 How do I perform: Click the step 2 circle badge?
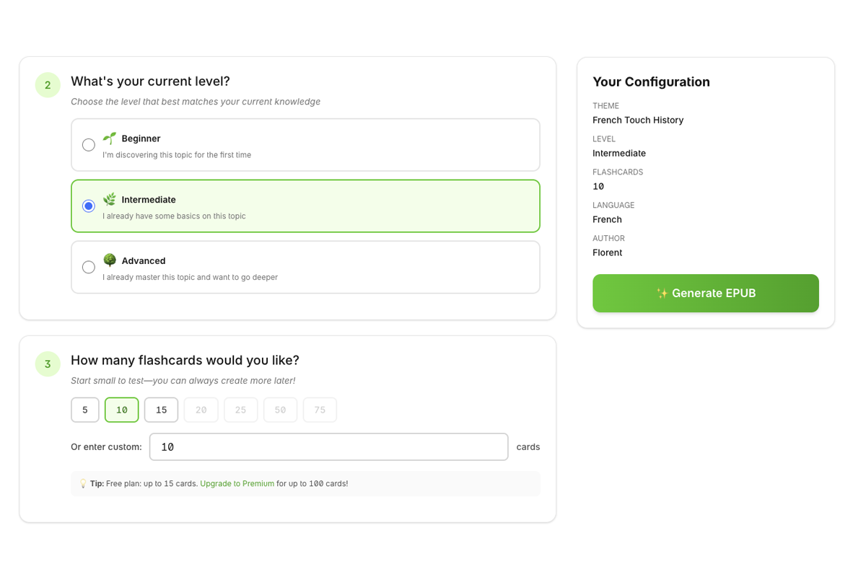coord(48,84)
